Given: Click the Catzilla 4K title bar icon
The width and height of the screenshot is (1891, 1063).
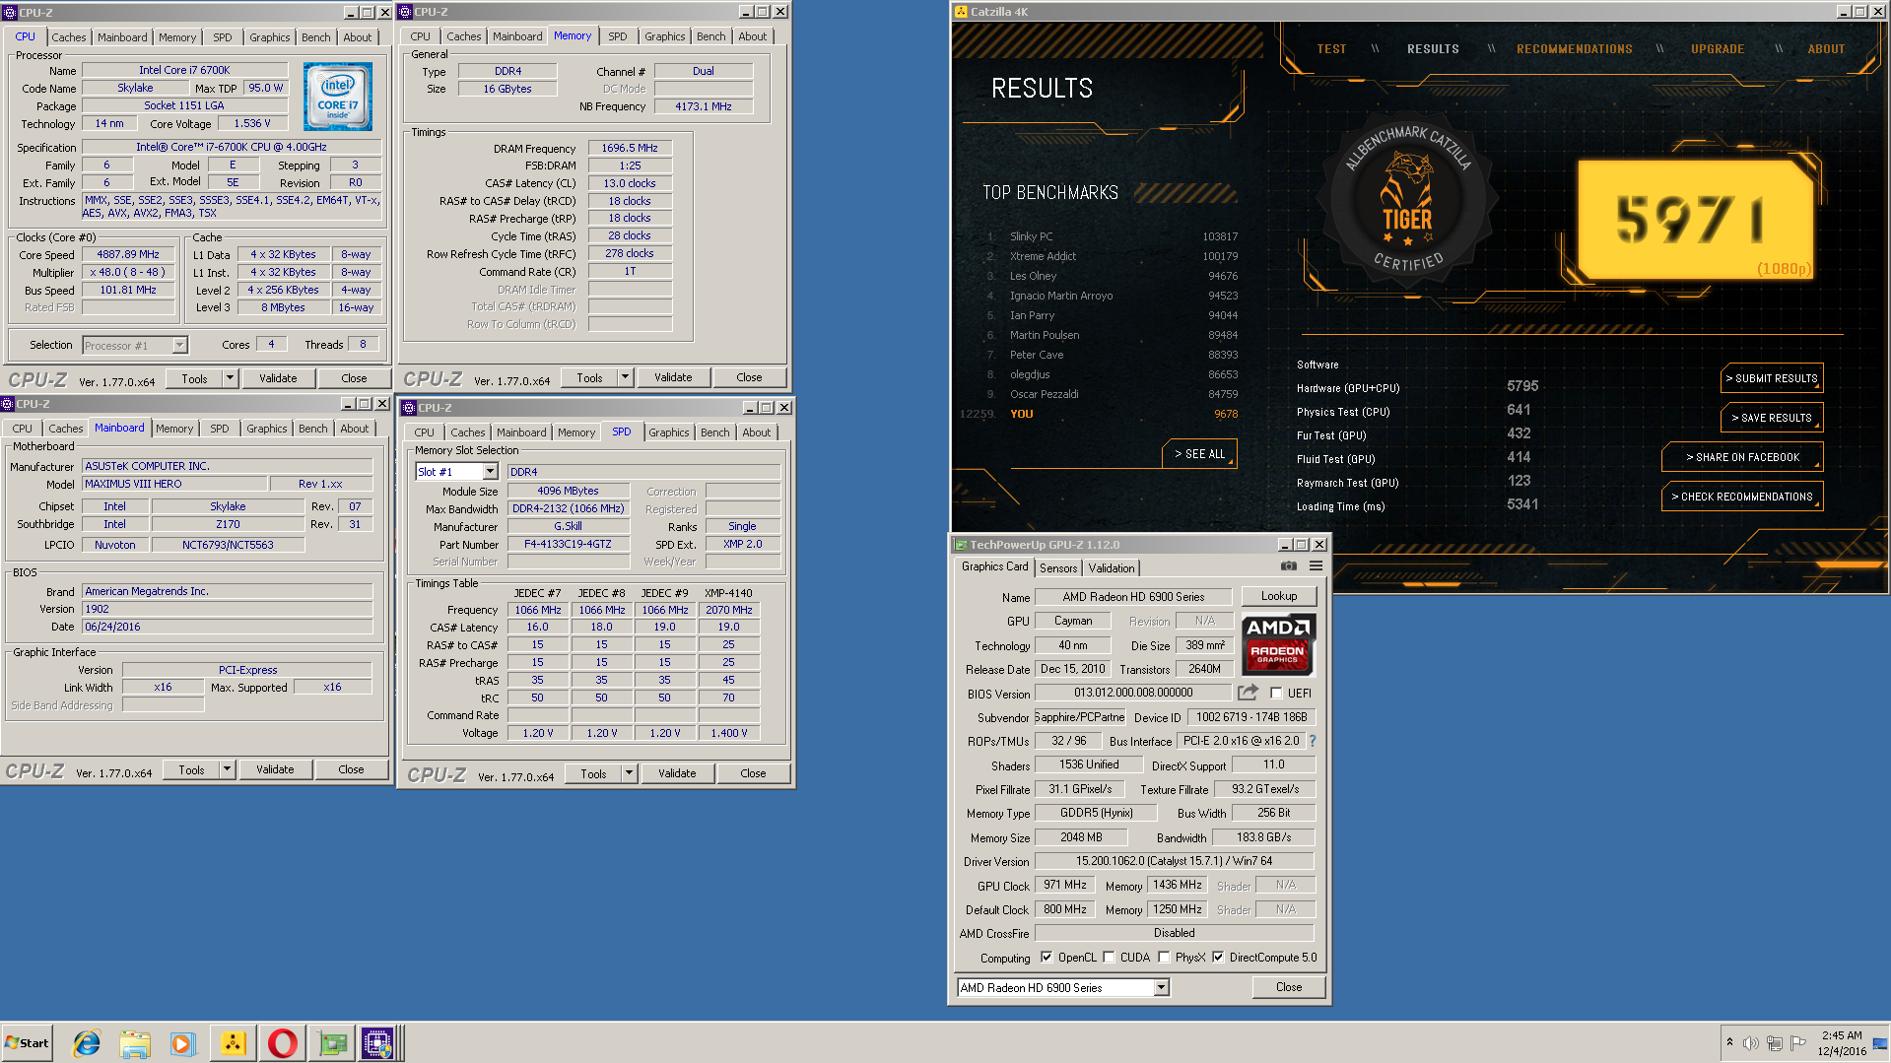Looking at the screenshot, I should [961, 12].
